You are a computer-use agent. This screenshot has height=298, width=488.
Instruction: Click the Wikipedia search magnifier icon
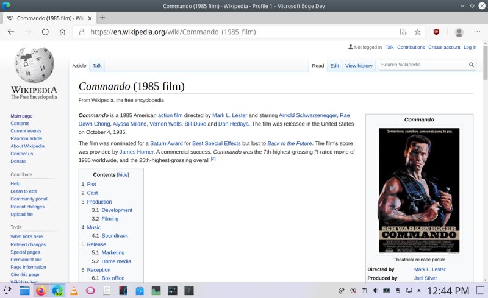472,65
